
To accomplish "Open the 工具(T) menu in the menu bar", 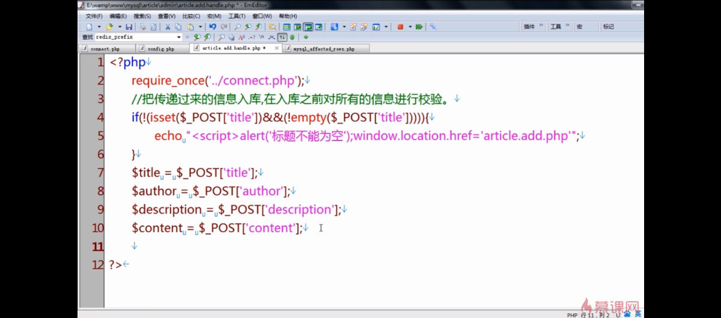I will pos(237,16).
